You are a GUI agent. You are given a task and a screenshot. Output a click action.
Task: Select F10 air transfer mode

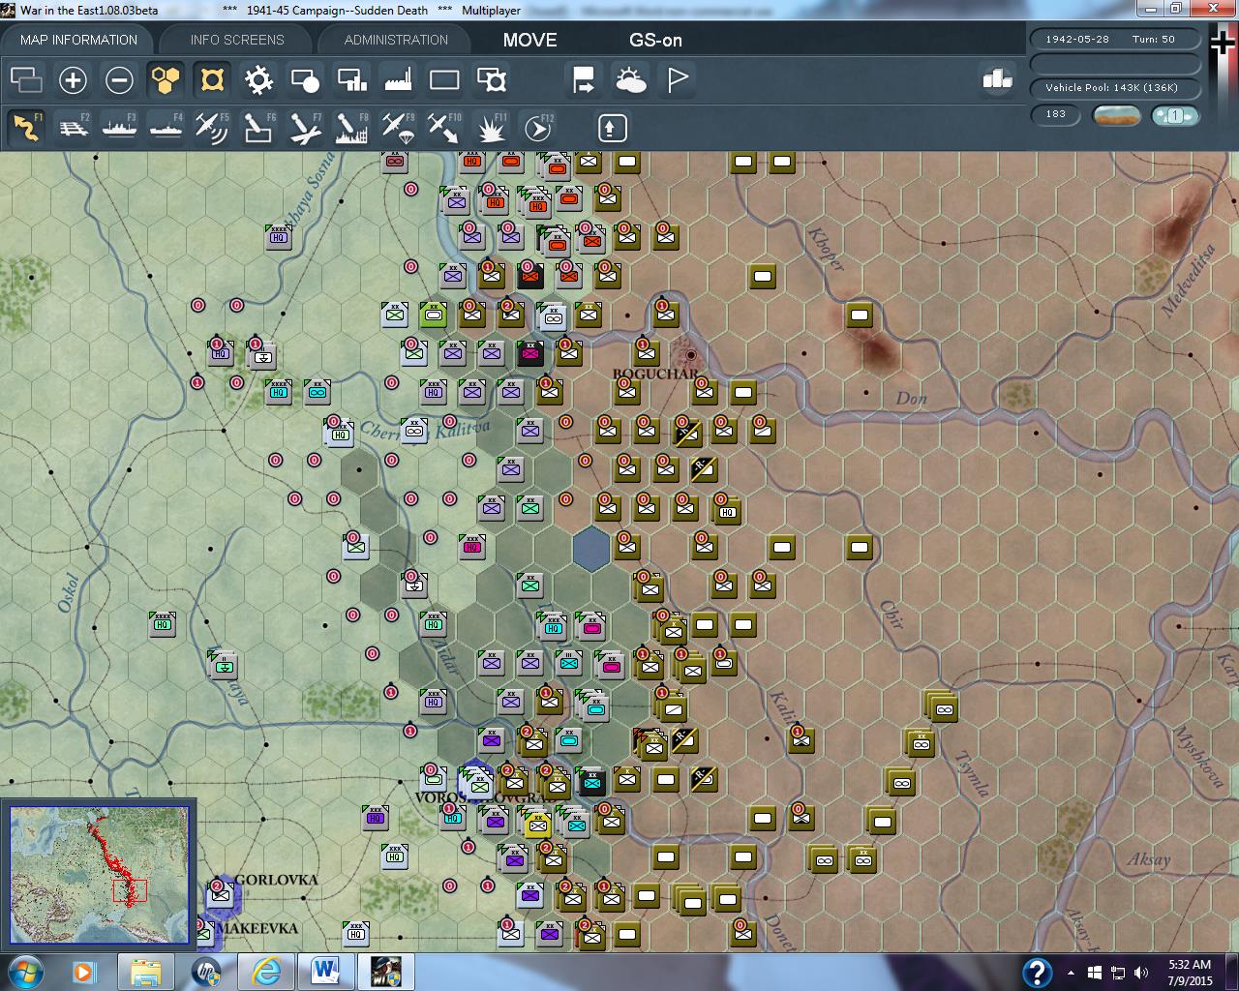[444, 127]
